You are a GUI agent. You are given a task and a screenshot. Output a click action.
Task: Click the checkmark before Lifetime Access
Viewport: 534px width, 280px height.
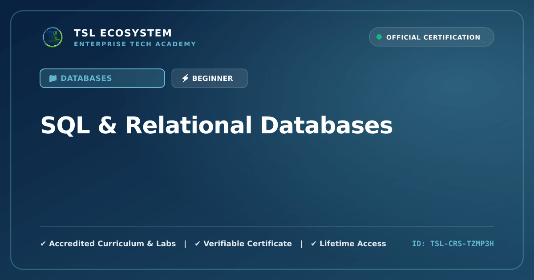pyautogui.click(x=314, y=244)
